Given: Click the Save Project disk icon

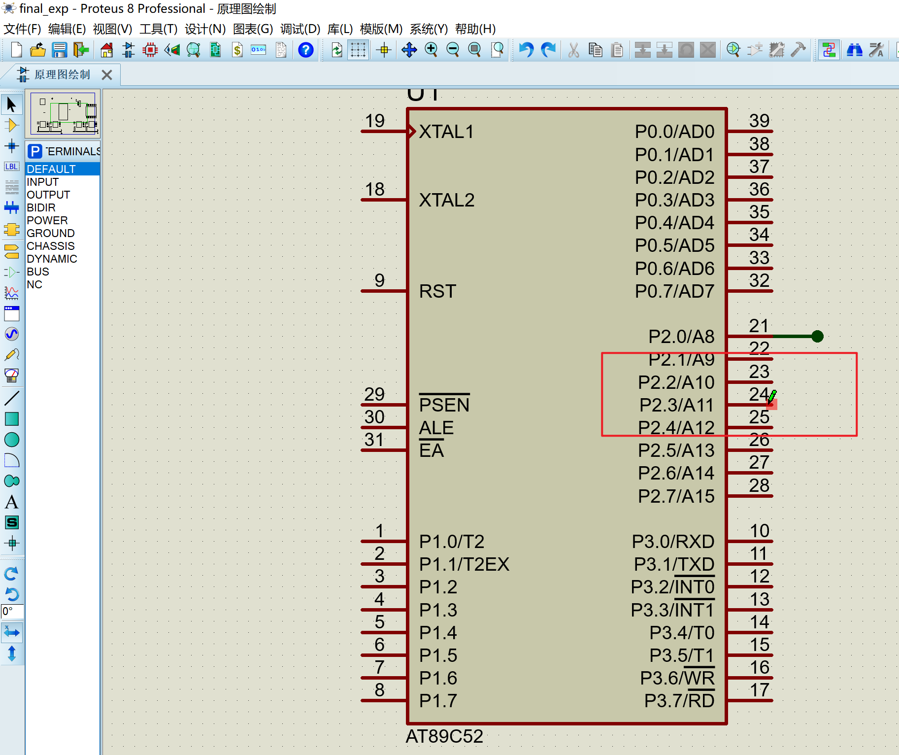Looking at the screenshot, I should pyautogui.click(x=60, y=50).
